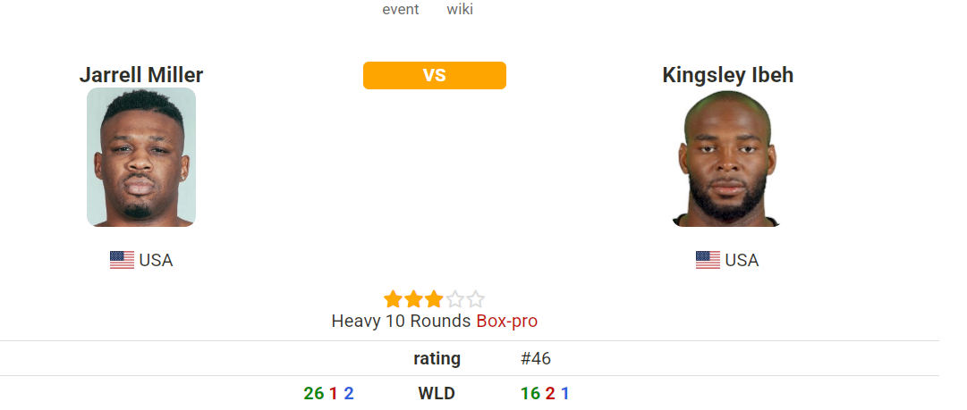This screenshot has width=967, height=410.
Task: Open the wiki link at top
Action: 460,10
